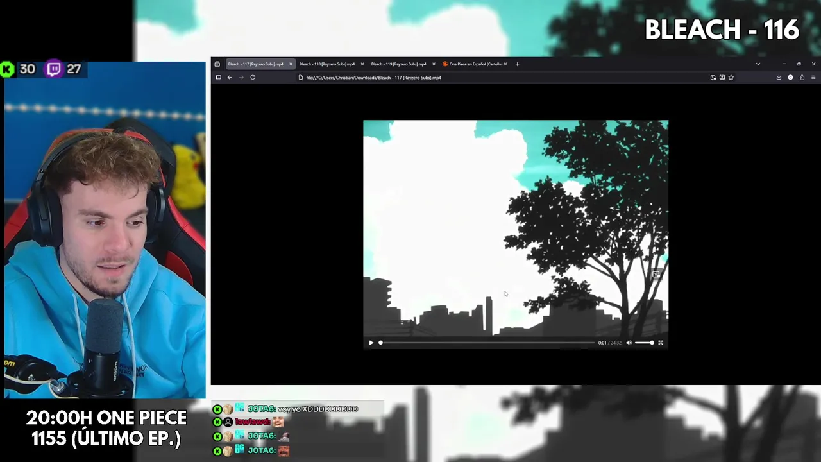Screen dimensions: 821x462
Task: Open the browser downloads panel
Action: (x=779, y=78)
